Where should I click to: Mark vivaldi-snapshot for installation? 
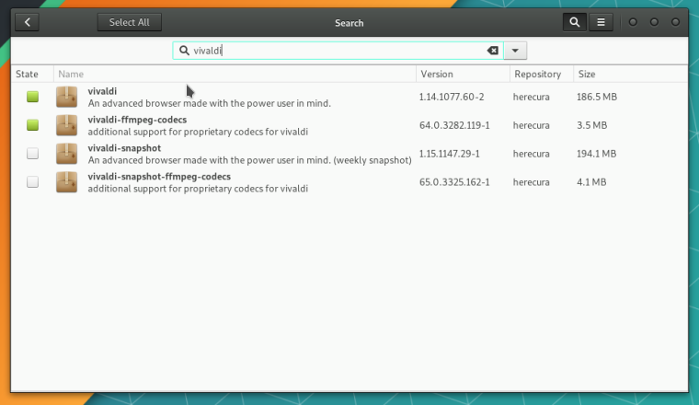[32, 154]
